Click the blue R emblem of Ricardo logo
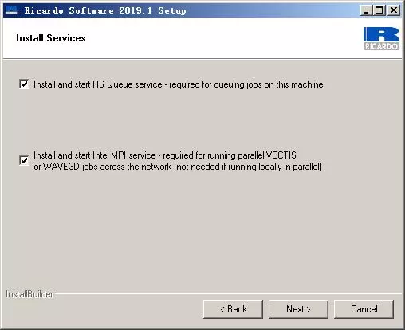 tap(381, 34)
